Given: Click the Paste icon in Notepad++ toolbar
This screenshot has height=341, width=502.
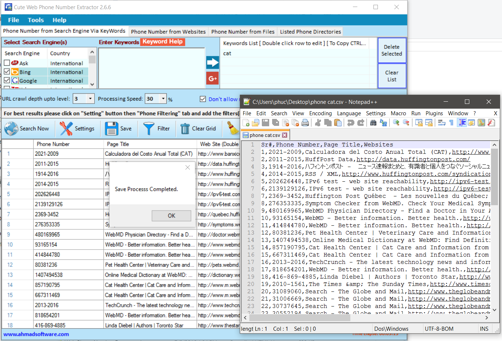Looking at the screenshot, I should [x=337, y=123].
